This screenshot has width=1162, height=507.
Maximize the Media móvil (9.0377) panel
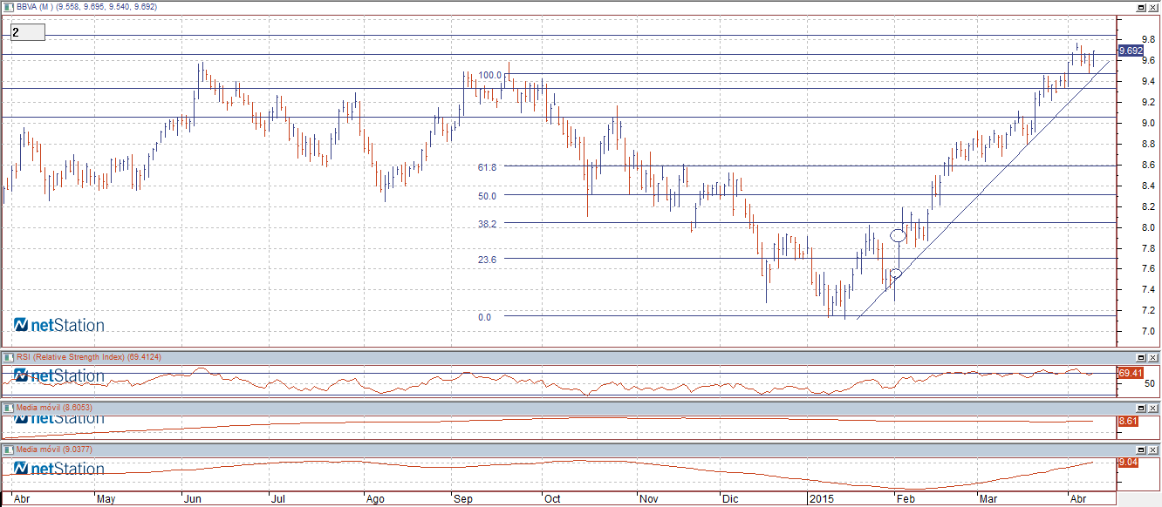point(1140,450)
